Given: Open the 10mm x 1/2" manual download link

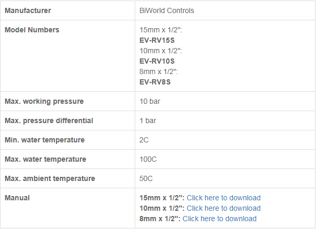Looking at the screenshot, I should [x=224, y=208].
